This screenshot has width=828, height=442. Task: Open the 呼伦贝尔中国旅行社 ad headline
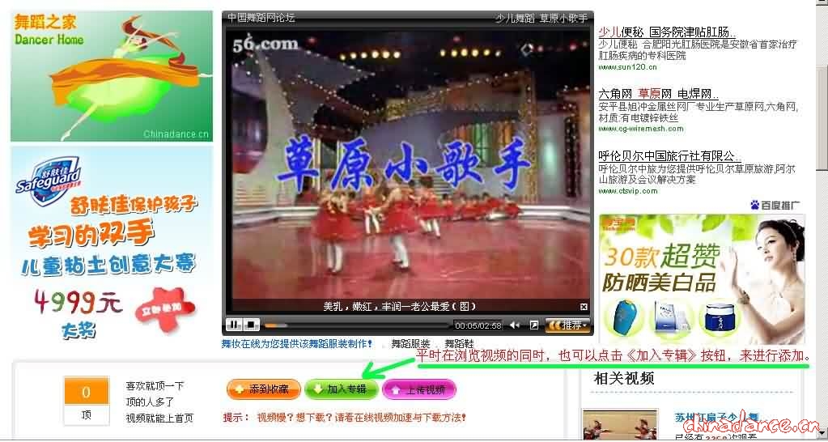coord(669,156)
